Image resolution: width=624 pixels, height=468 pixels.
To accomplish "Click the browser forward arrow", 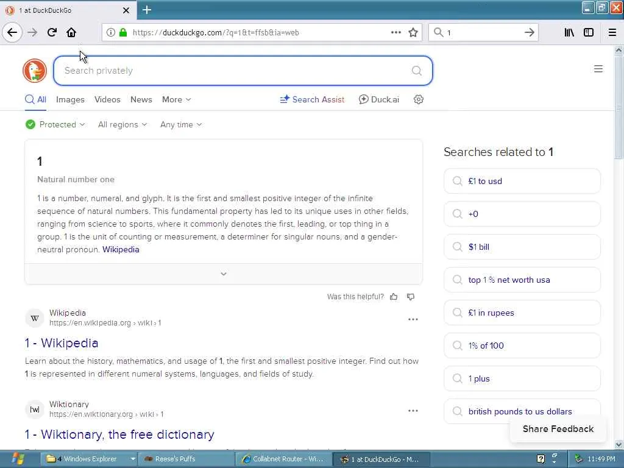I will point(32,32).
